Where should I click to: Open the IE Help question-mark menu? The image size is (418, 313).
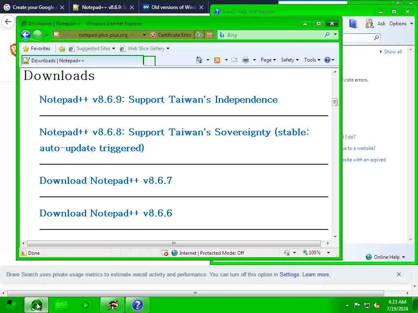329,60
